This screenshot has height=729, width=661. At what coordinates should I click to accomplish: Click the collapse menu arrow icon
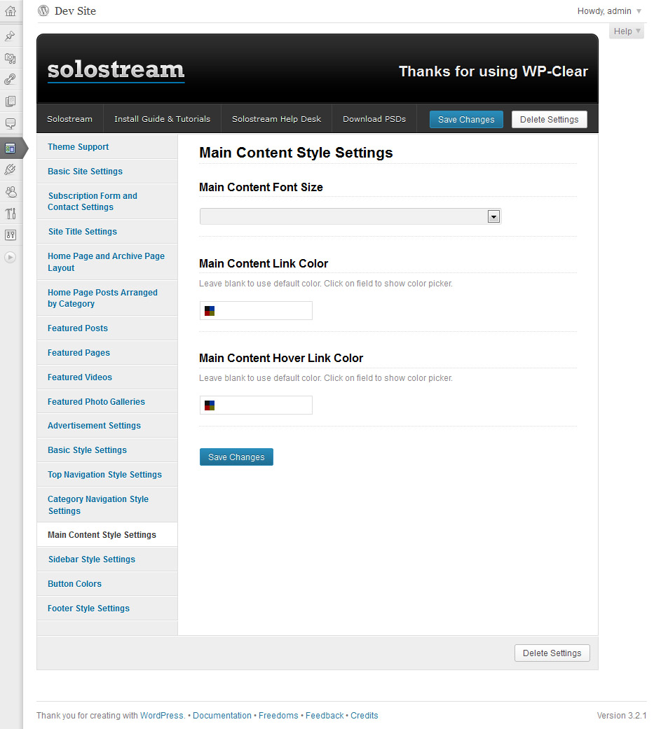click(x=11, y=257)
